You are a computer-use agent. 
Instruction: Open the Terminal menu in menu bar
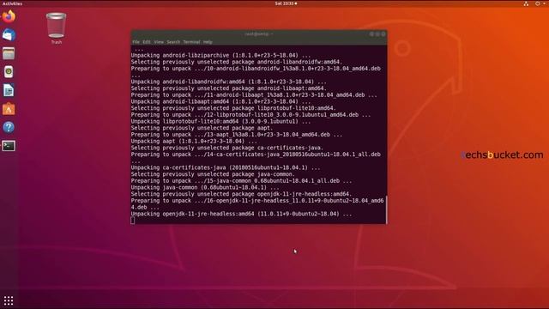point(191,42)
